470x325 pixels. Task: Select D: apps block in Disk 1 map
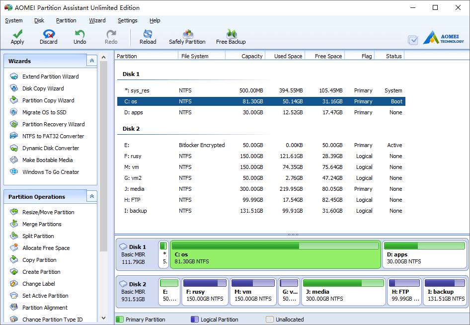[424, 254]
